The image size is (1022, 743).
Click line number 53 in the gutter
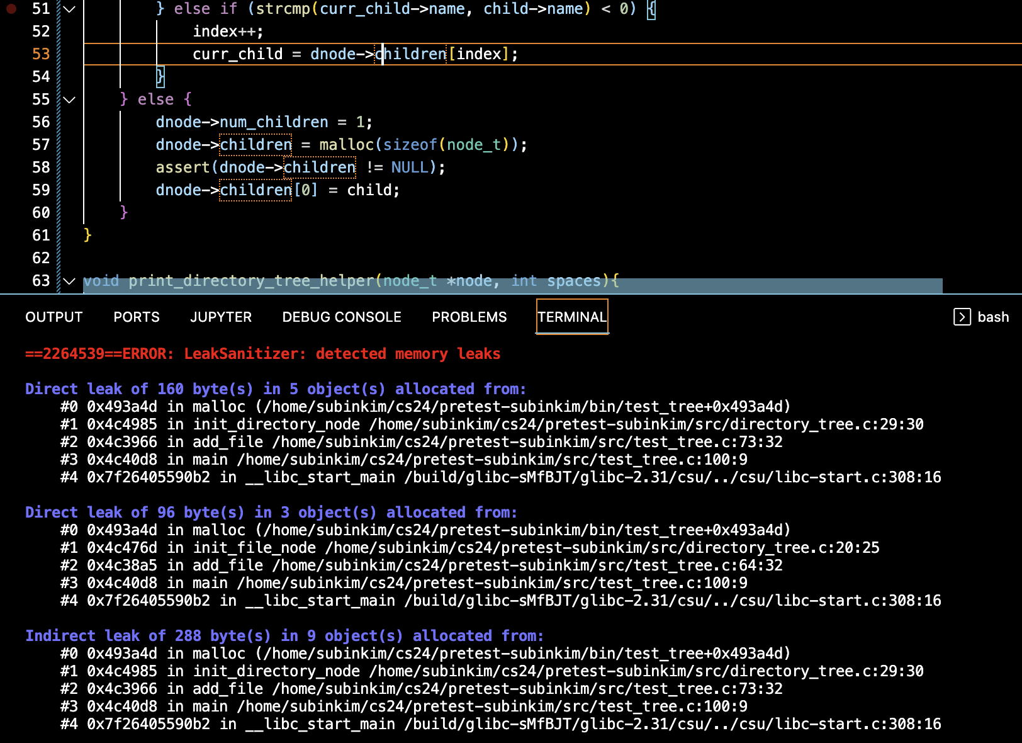coord(41,54)
